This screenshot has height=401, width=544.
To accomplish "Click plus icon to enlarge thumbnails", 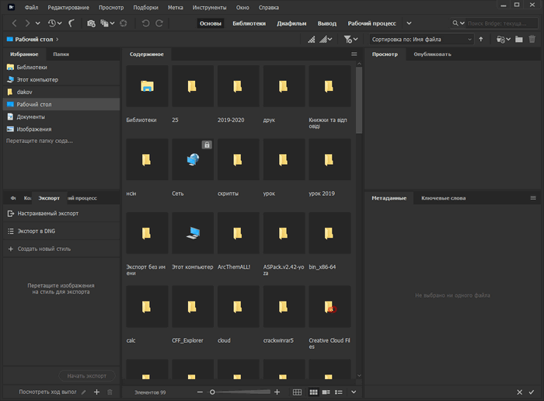I will (x=277, y=392).
